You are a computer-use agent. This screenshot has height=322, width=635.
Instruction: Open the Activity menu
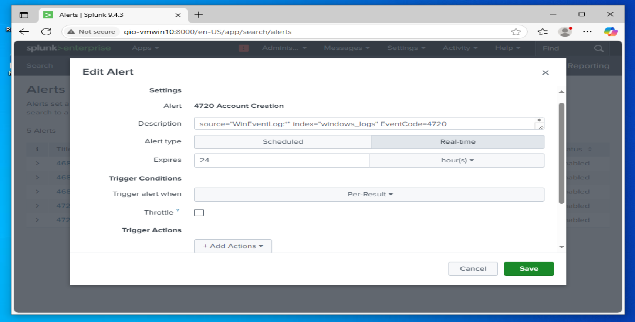click(460, 48)
